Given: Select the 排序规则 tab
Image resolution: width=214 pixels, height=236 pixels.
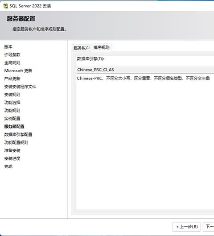Looking at the screenshot, I should (101, 48).
